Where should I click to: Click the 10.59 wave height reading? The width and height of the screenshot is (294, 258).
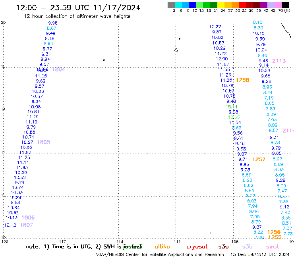click(264, 70)
